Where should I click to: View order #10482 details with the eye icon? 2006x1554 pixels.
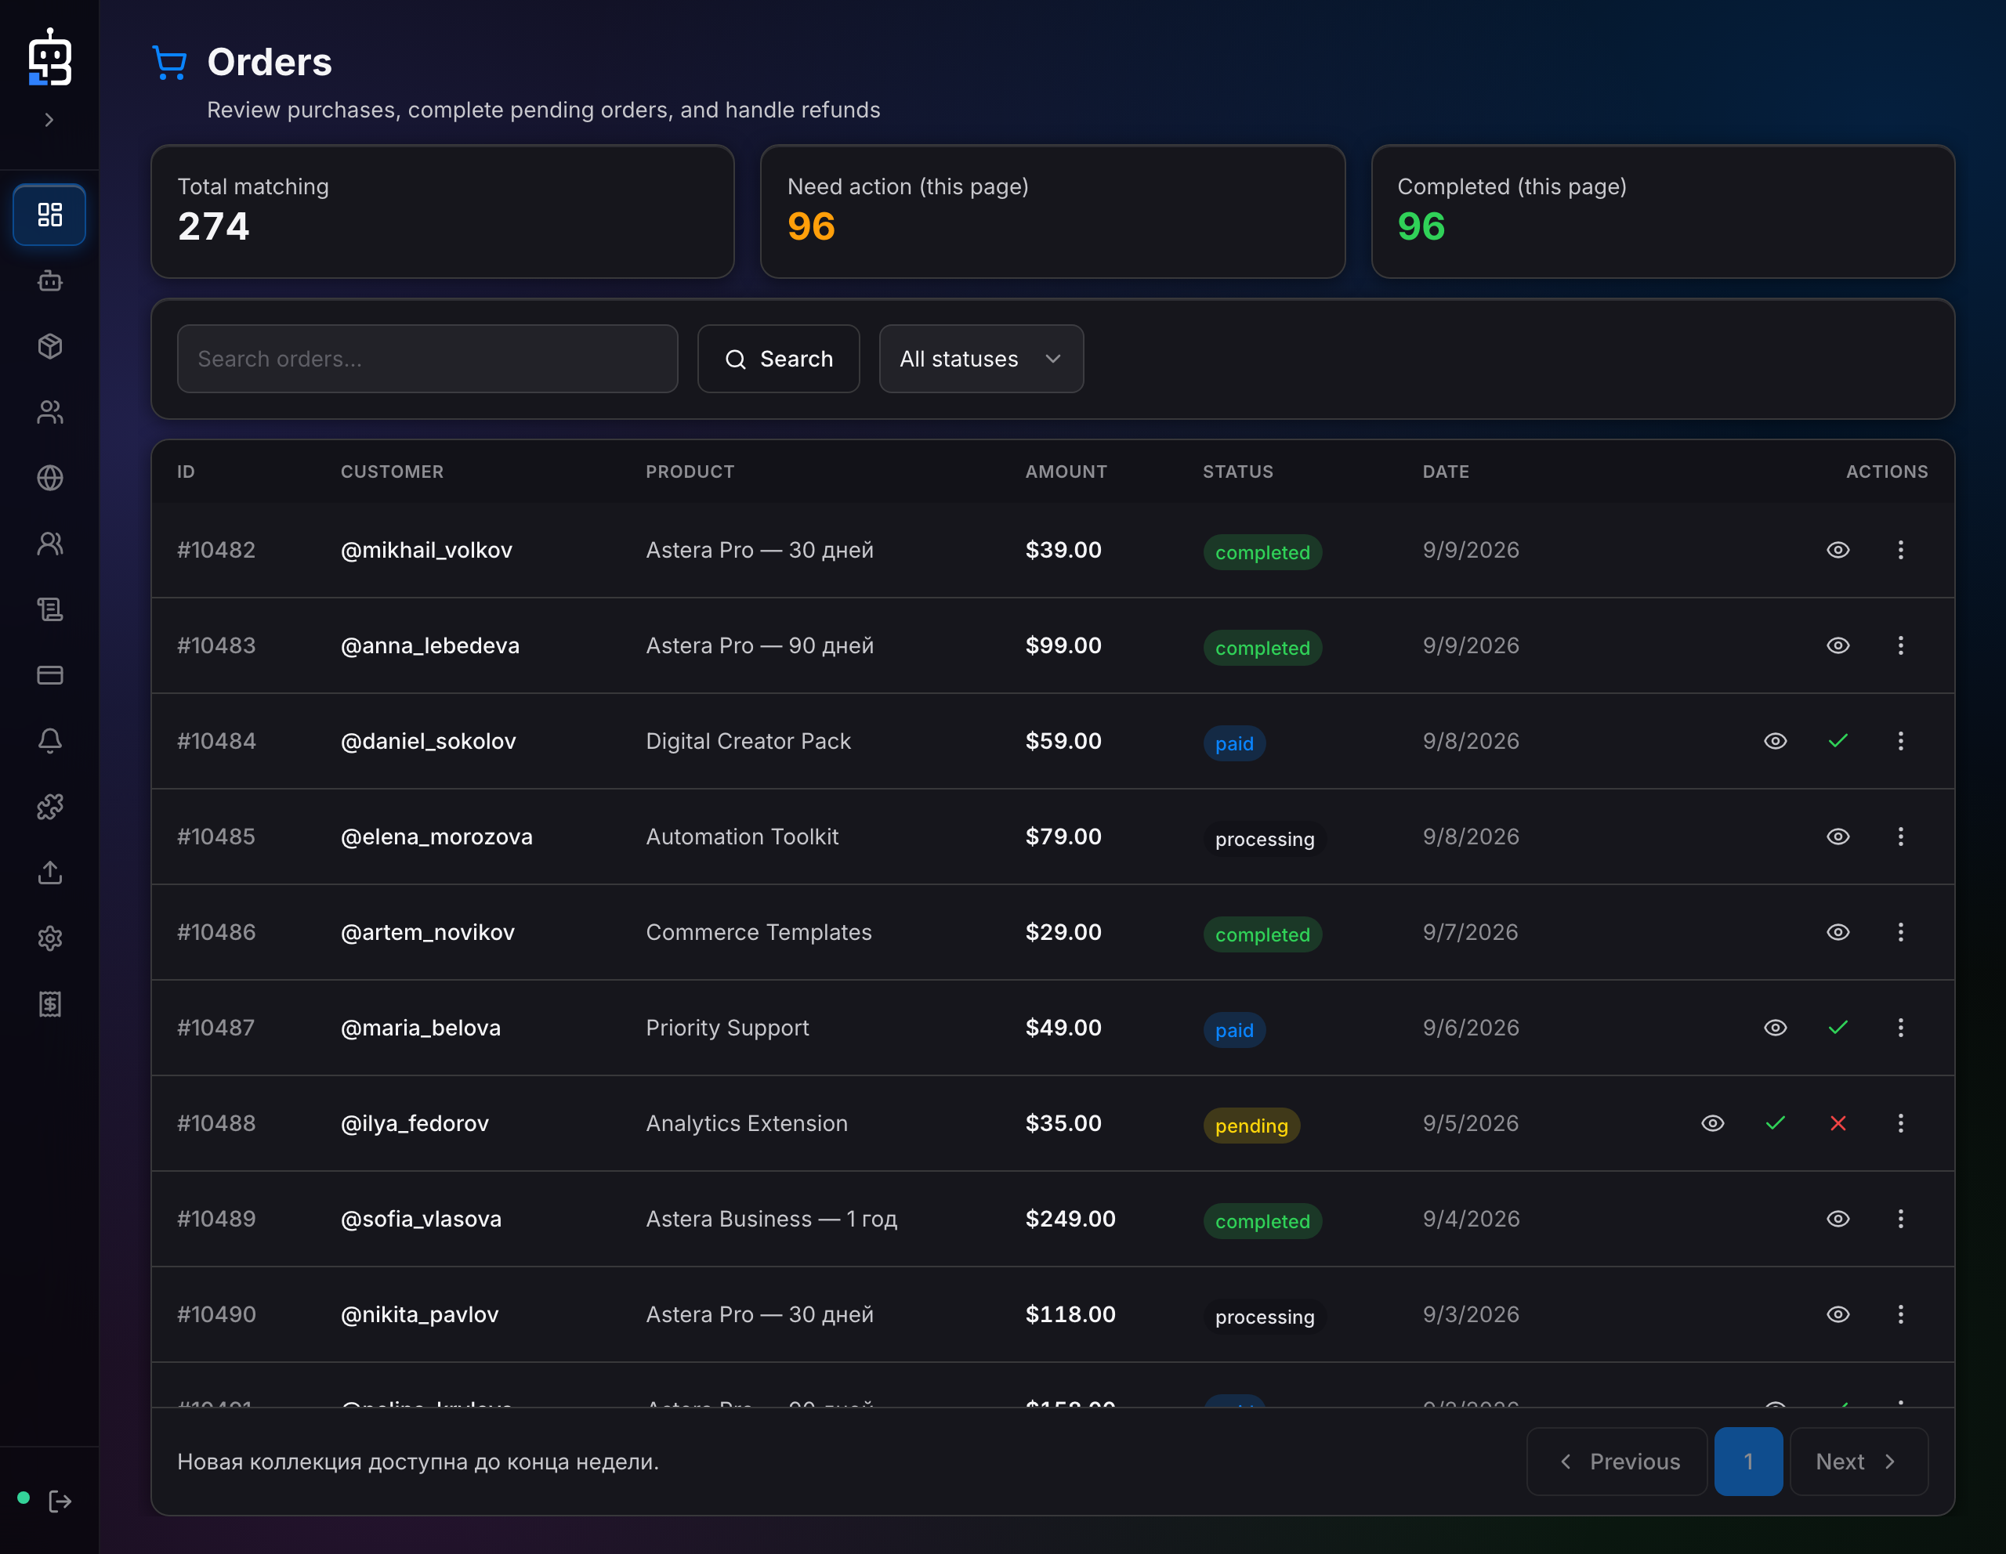(1838, 550)
